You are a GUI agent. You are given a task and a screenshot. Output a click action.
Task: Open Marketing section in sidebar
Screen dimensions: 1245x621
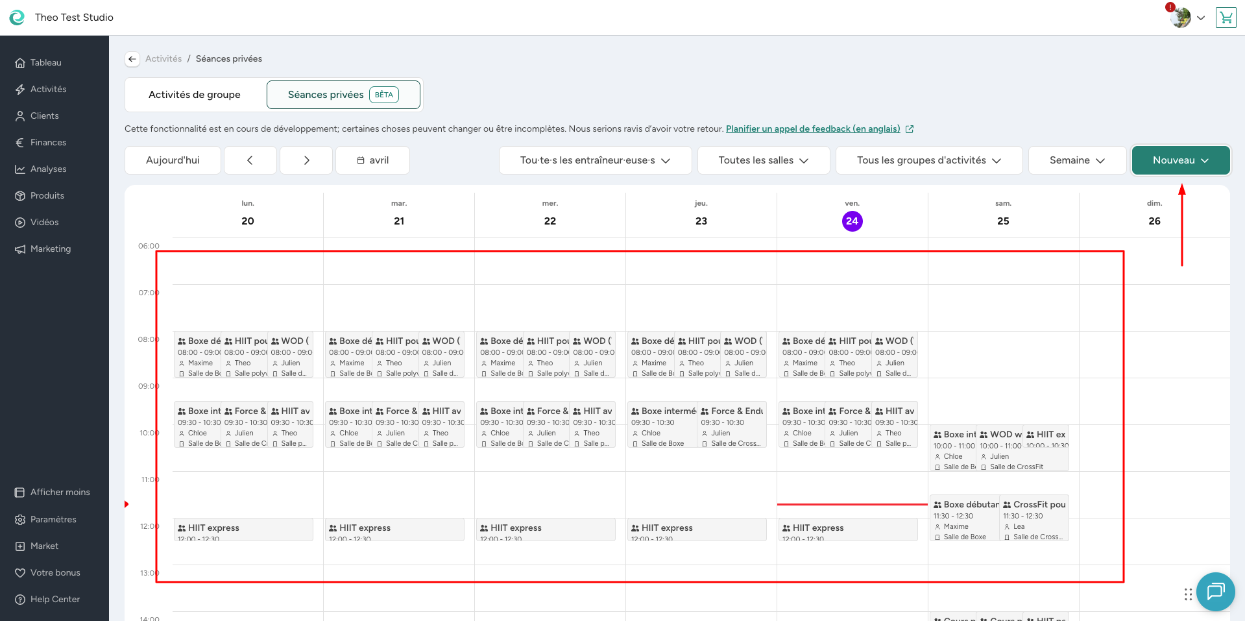[x=50, y=249]
